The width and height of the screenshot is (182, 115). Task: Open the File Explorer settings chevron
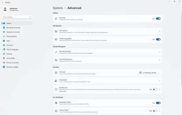click(160, 31)
